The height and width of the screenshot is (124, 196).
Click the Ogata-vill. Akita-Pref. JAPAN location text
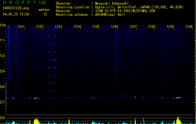click(139, 7)
